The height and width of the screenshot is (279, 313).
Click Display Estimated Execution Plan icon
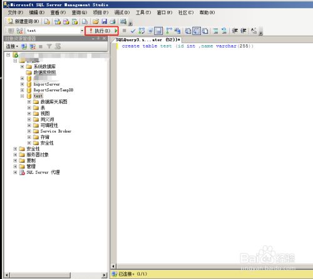pyautogui.click(x=141, y=31)
